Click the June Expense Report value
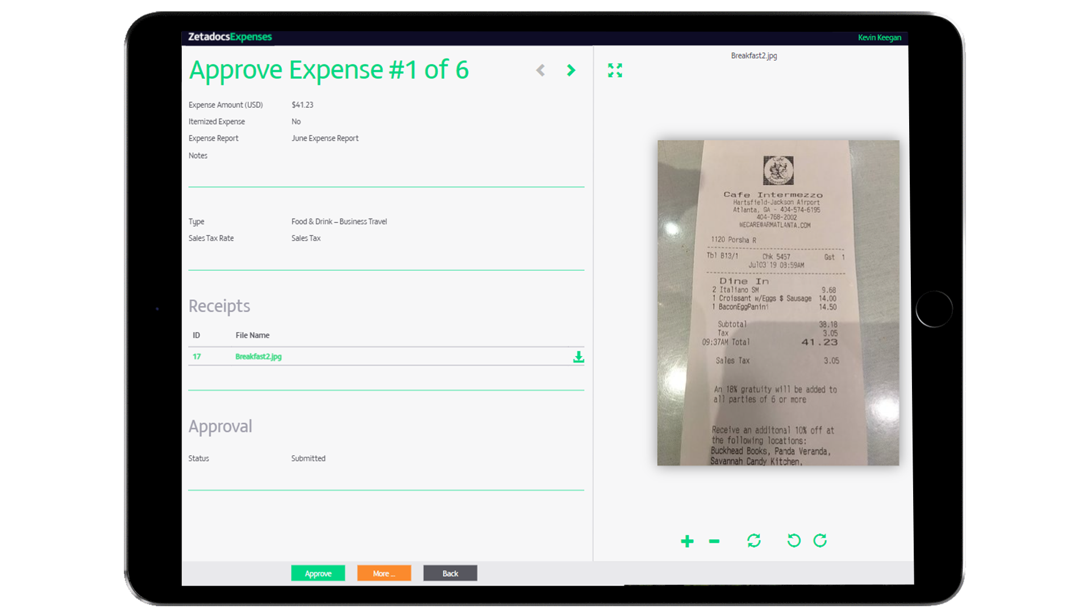The width and height of the screenshot is (1091, 613). tap(324, 138)
